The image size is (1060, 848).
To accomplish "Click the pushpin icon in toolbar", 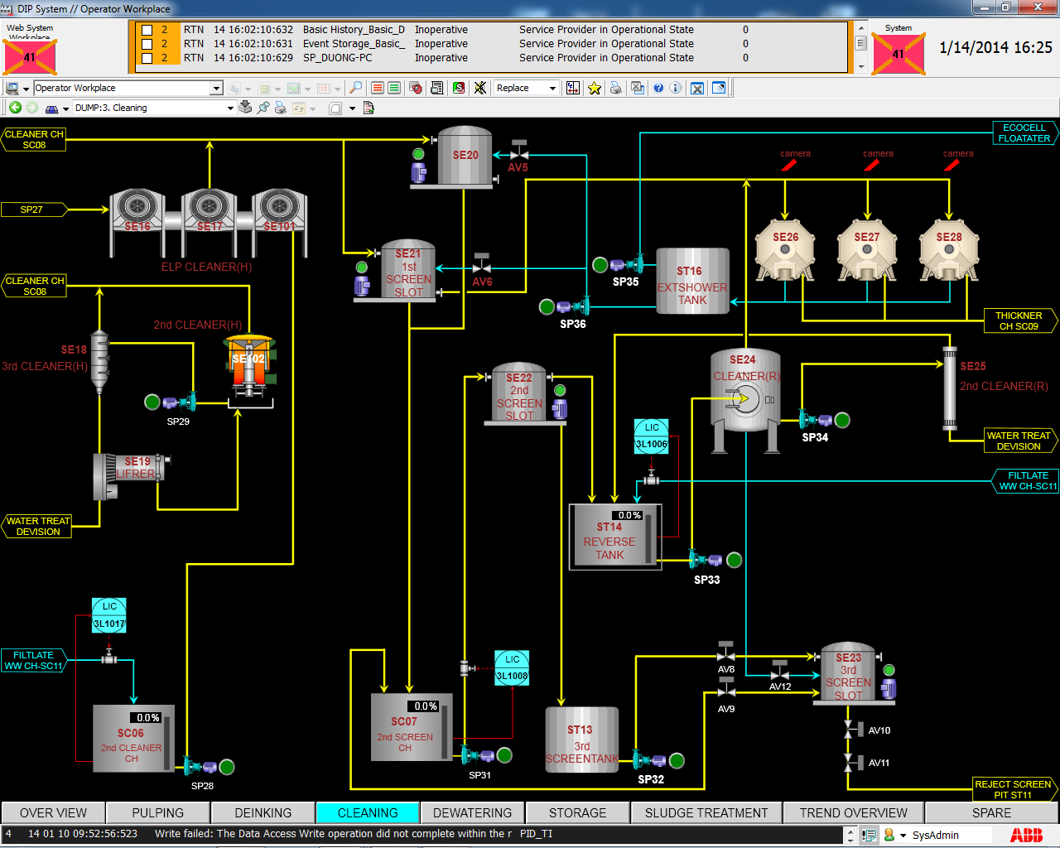I will pyautogui.click(x=263, y=108).
